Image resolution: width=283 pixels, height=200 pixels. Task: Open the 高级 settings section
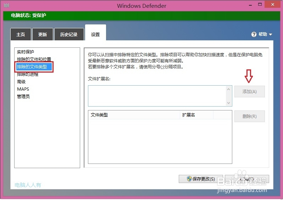[x=21, y=82]
